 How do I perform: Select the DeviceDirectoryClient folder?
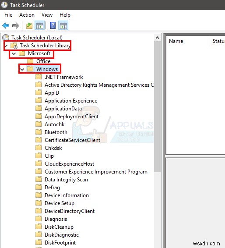[70, 211]
